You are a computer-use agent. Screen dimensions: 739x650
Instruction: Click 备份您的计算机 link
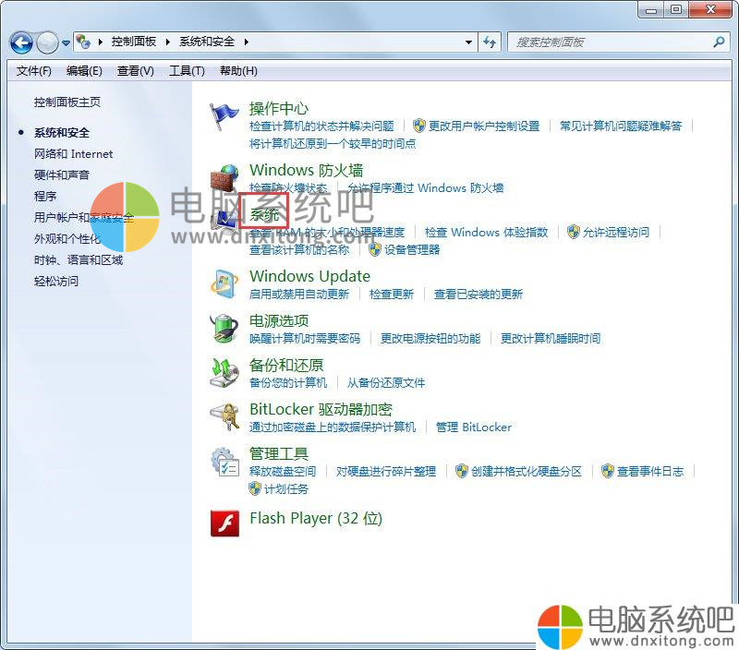coord(288,382)
